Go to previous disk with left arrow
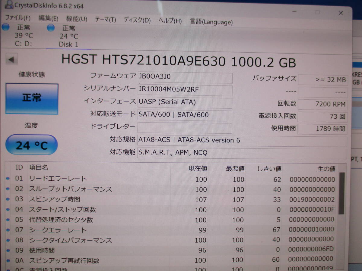 click(11, 59)
